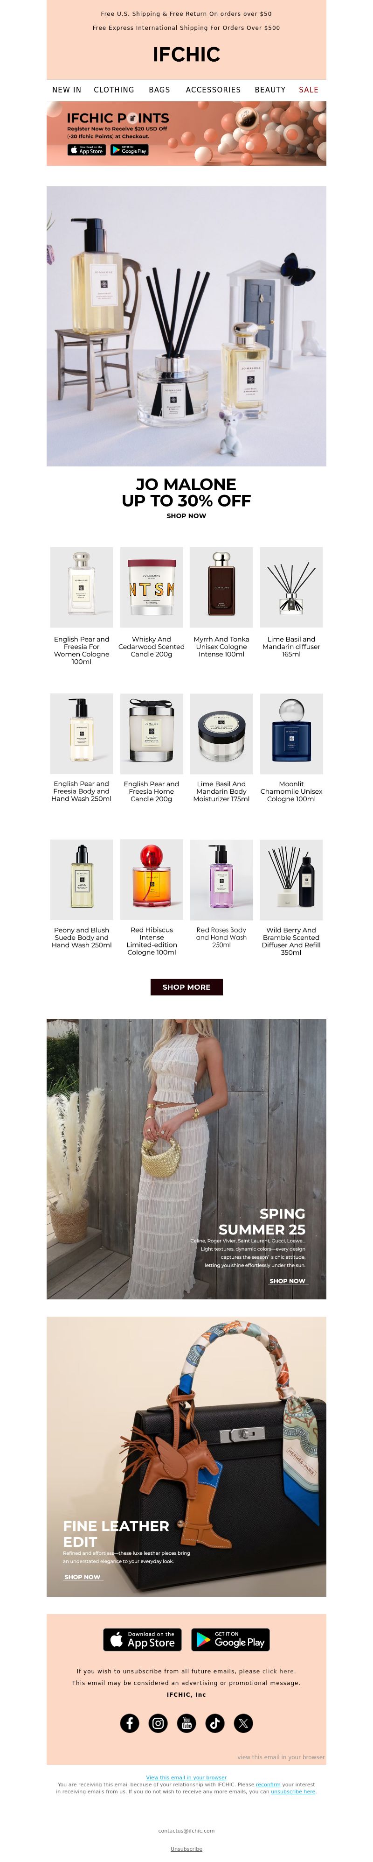Go to the SALE section
The height and width of the screenshot is (1862, 373).
308,90
